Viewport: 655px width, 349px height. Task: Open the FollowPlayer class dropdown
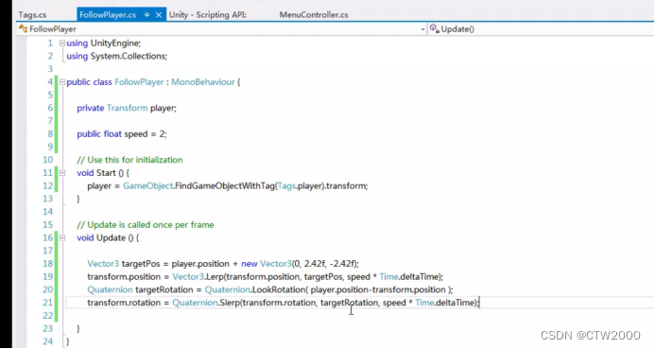(422, 29)
